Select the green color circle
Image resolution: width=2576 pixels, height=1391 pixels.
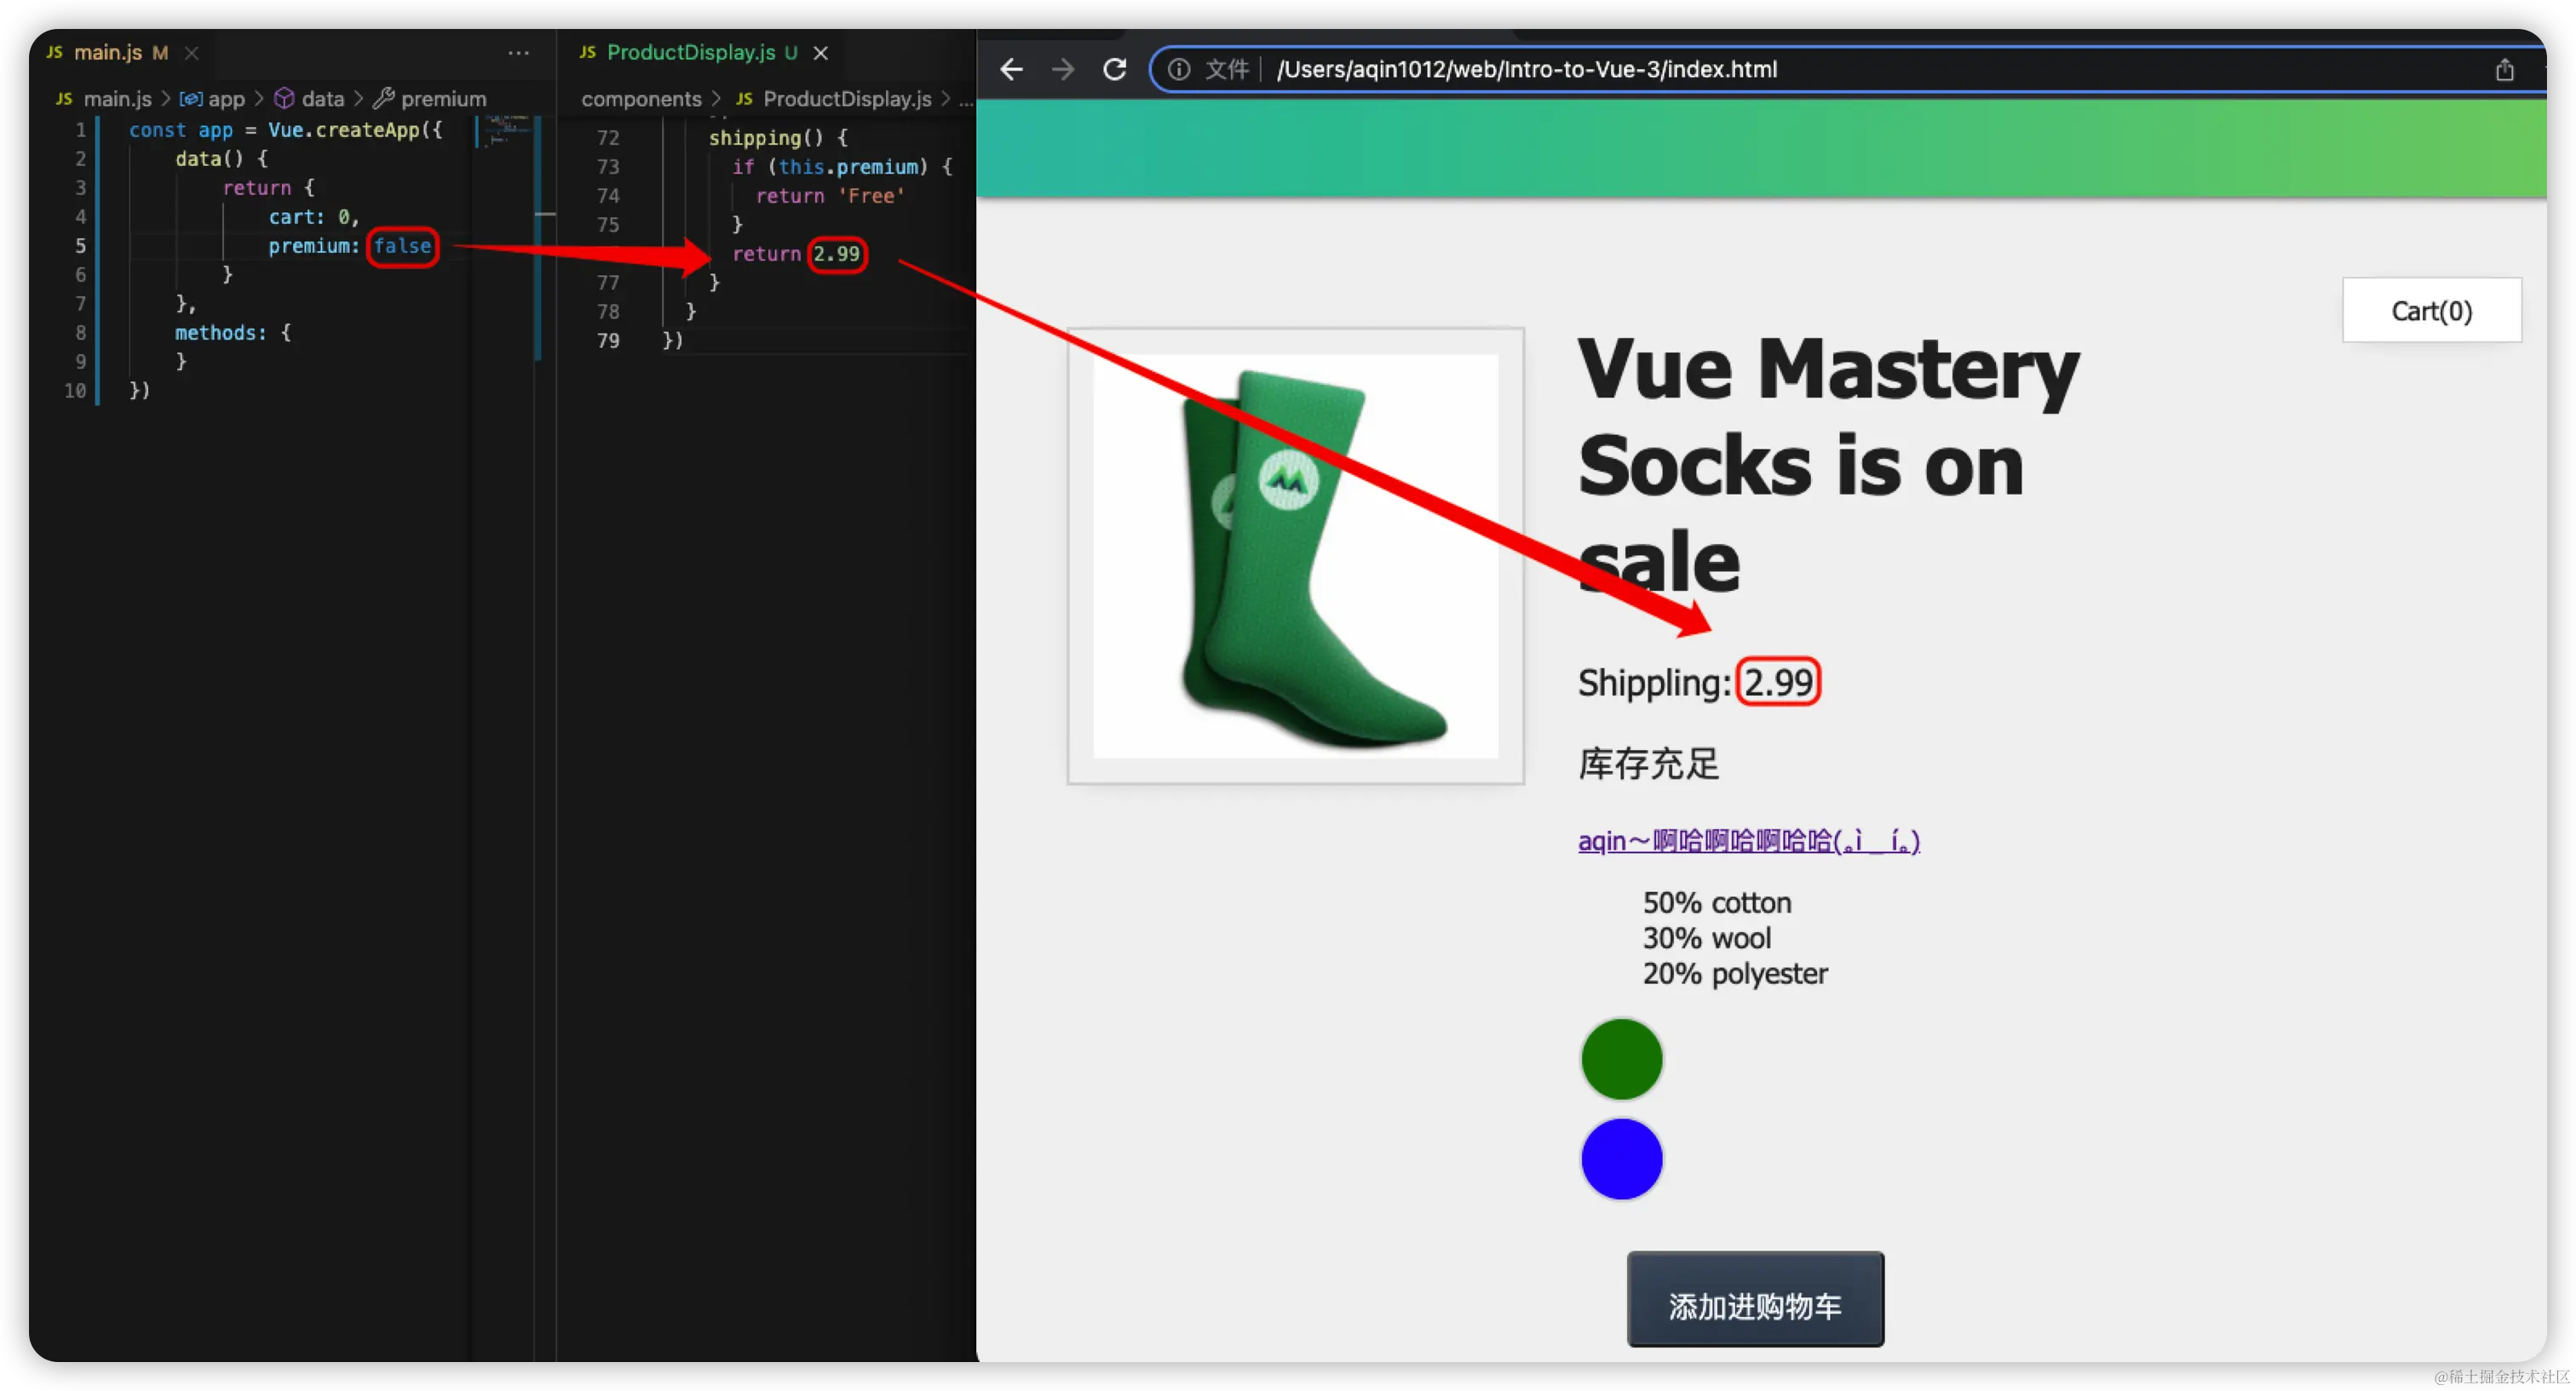tap(1621, 1059)
